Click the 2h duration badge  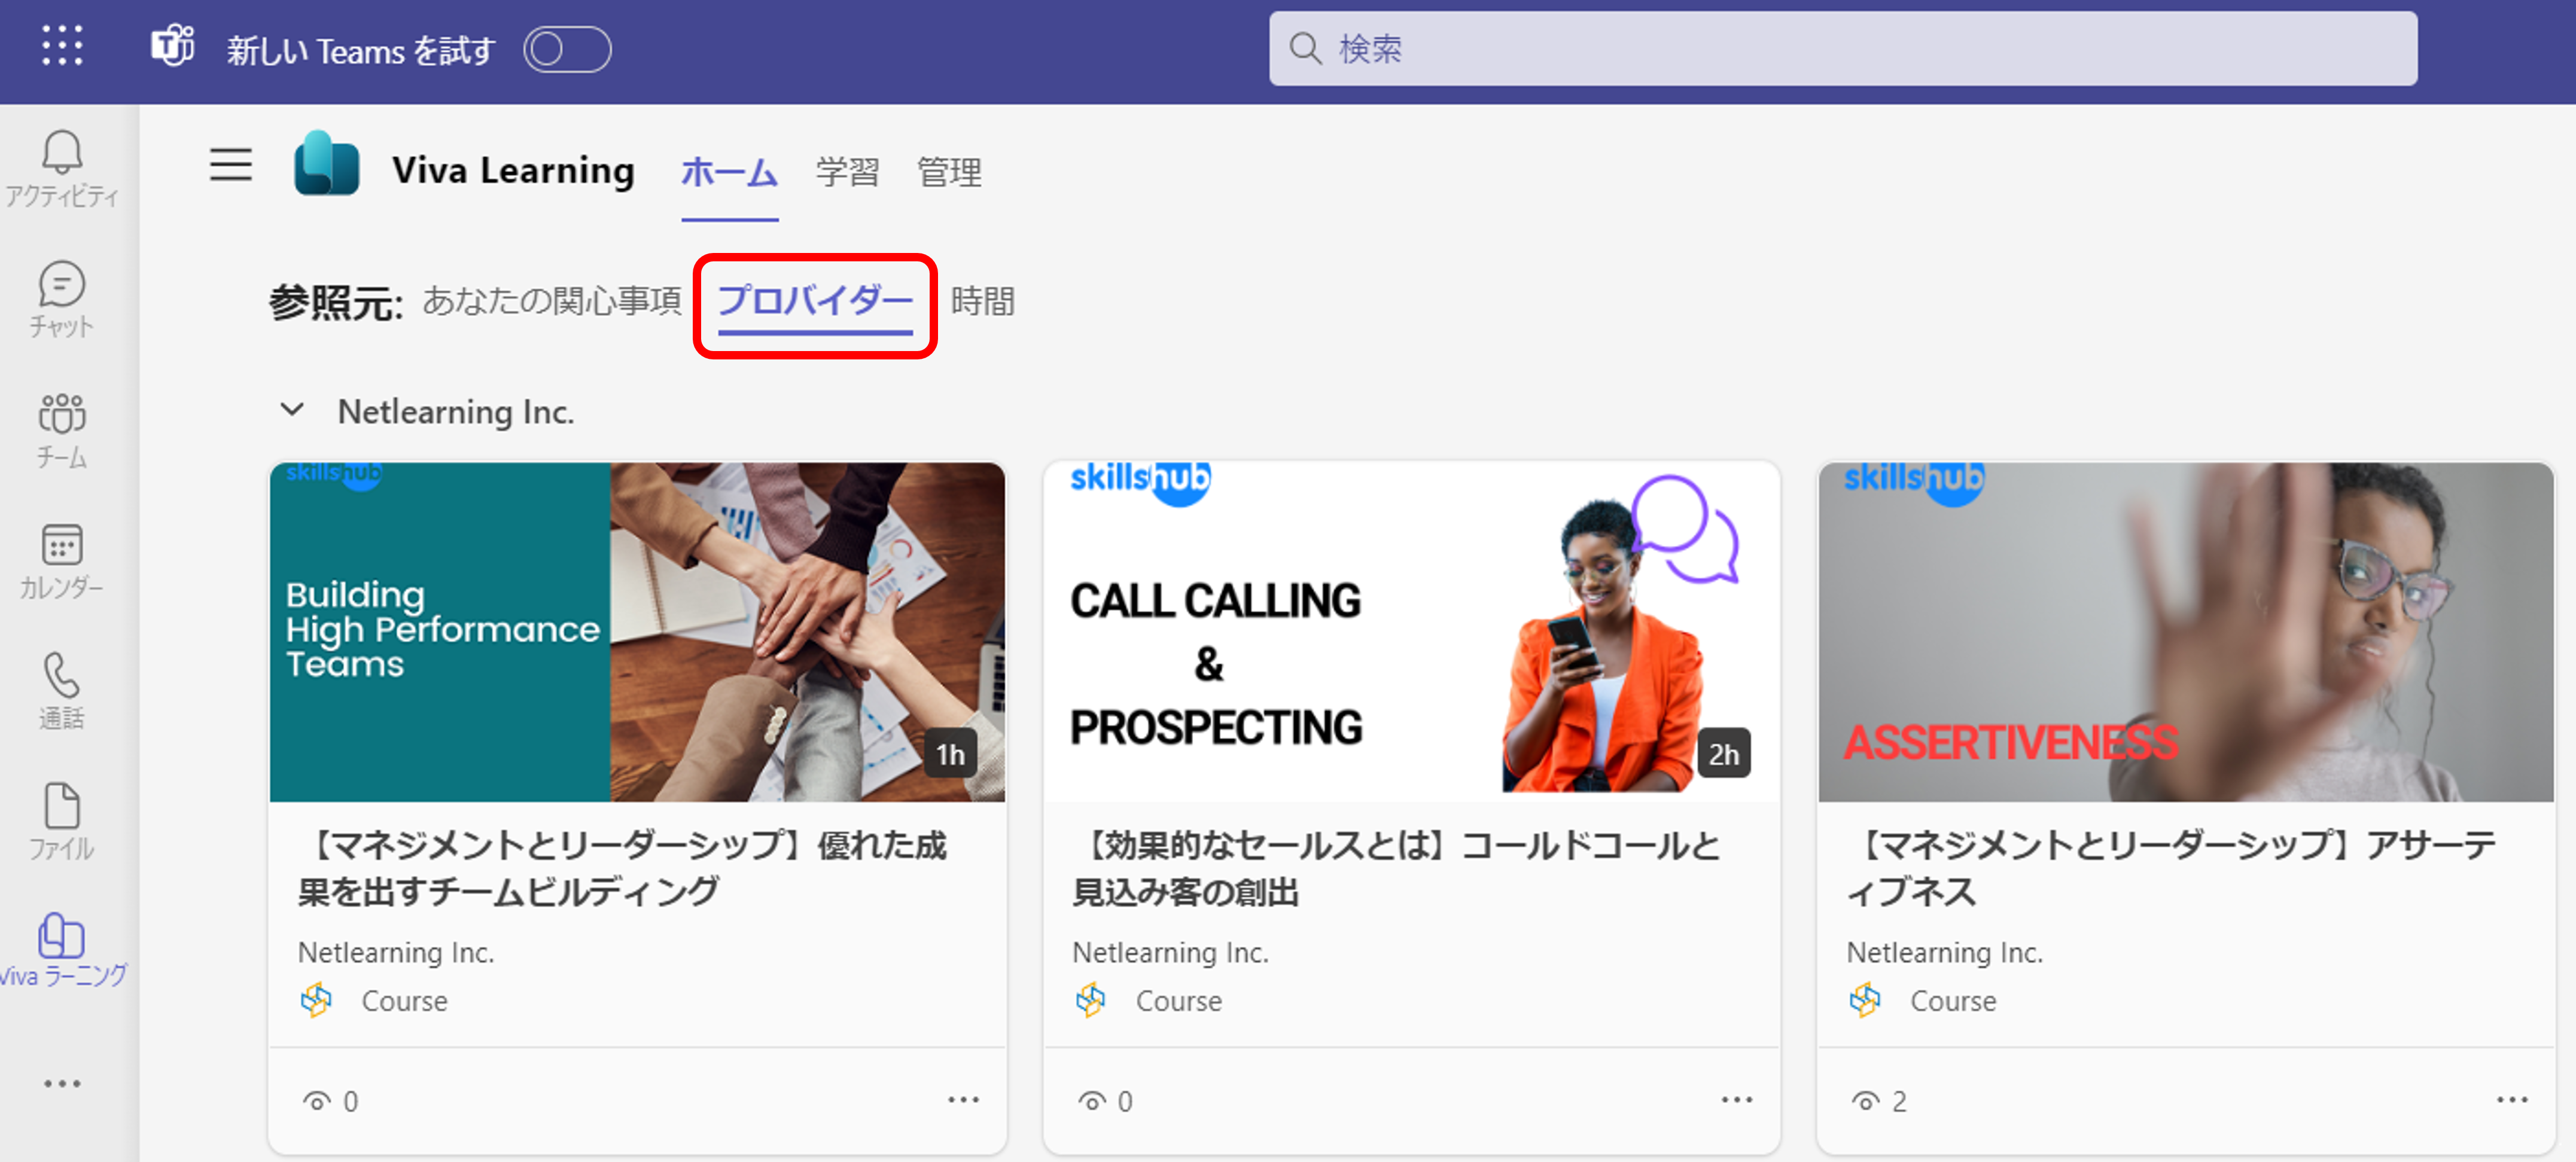point(1723,754)
